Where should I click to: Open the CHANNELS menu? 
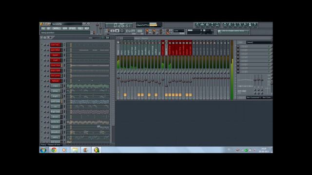[x=57, y=28]
